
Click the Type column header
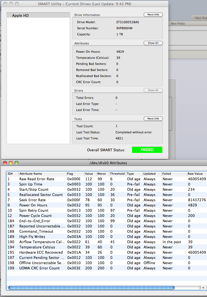tap(134, 174)
